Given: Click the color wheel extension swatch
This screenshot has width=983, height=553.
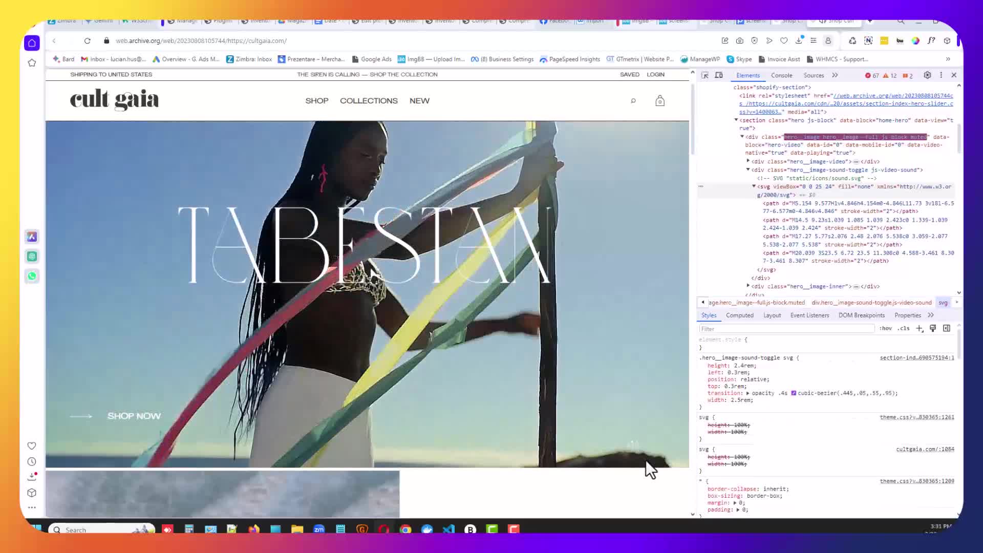Looking at the screenshot, I should [x=915, y=40].
